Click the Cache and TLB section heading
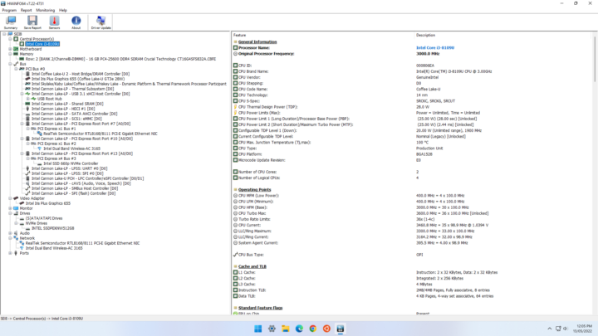 point(252,266)
